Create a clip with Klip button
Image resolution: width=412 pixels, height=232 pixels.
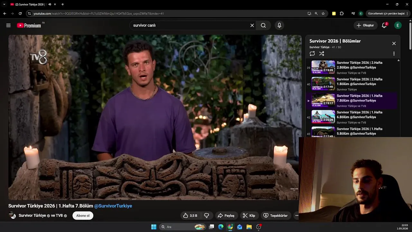(x=249, y=216)
